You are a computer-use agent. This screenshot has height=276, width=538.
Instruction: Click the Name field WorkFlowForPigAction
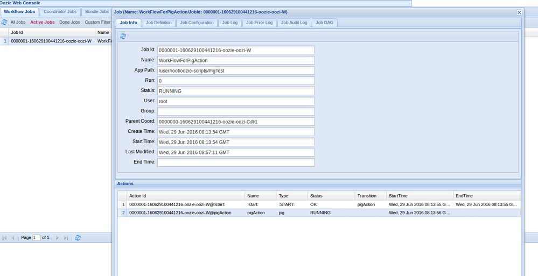click(236, 60)
